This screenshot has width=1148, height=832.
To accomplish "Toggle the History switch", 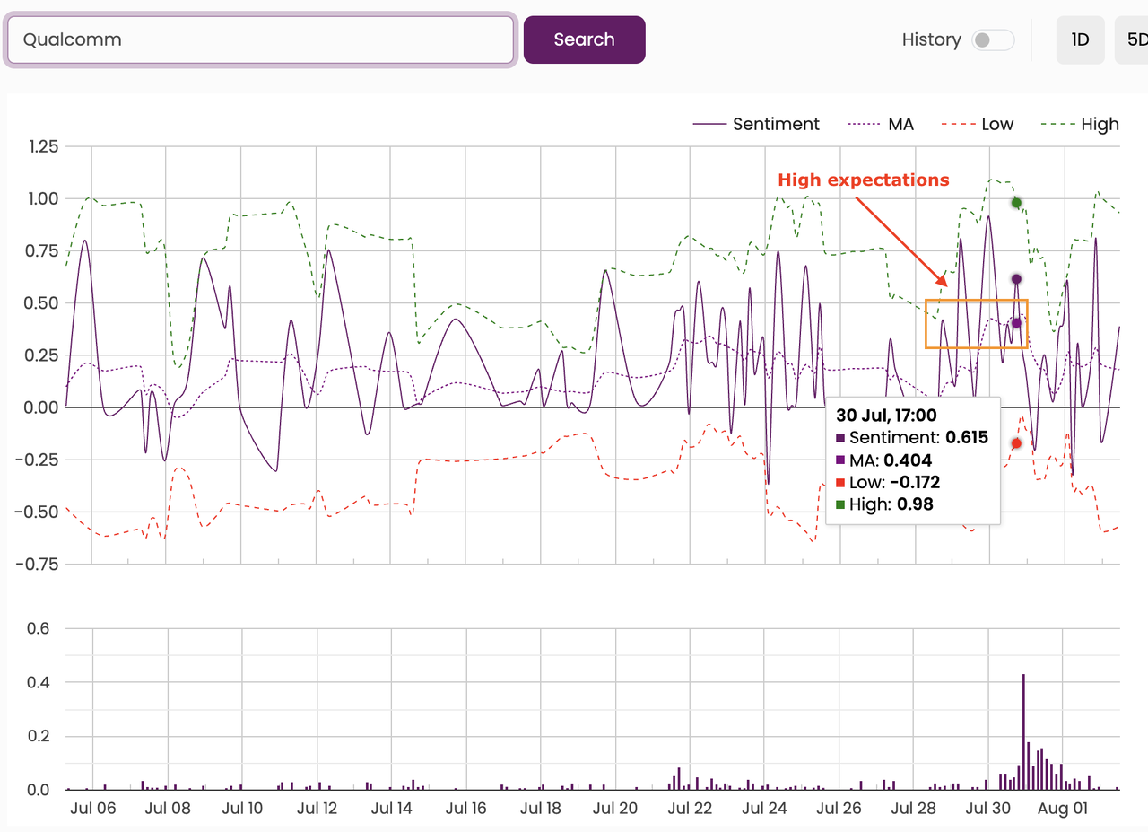I will click(x=994, y=39).
